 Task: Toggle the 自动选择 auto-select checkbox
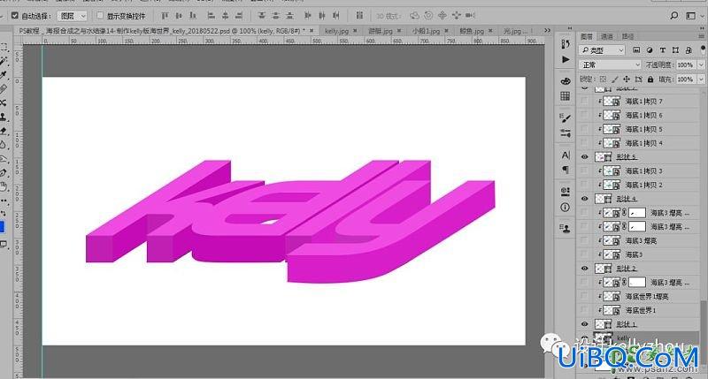click(x=15, y=16)
